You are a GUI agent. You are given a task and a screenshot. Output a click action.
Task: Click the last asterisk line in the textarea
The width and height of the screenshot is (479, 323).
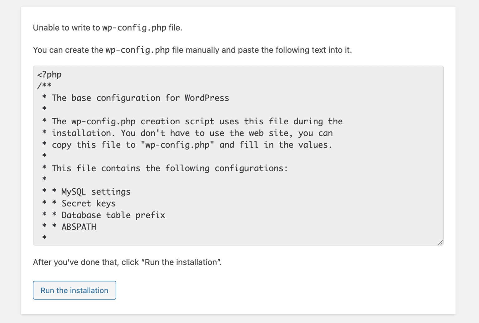pos(44,237)
